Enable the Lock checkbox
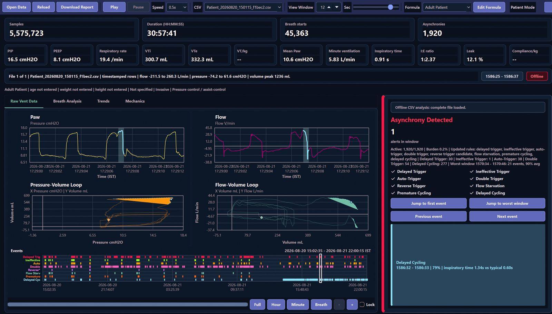 click(362, 305)
